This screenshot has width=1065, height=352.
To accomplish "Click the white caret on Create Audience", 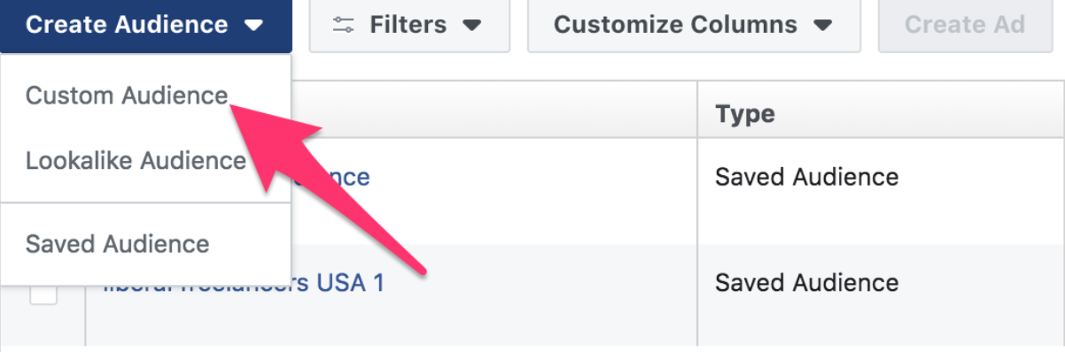I will coord(254,25).
